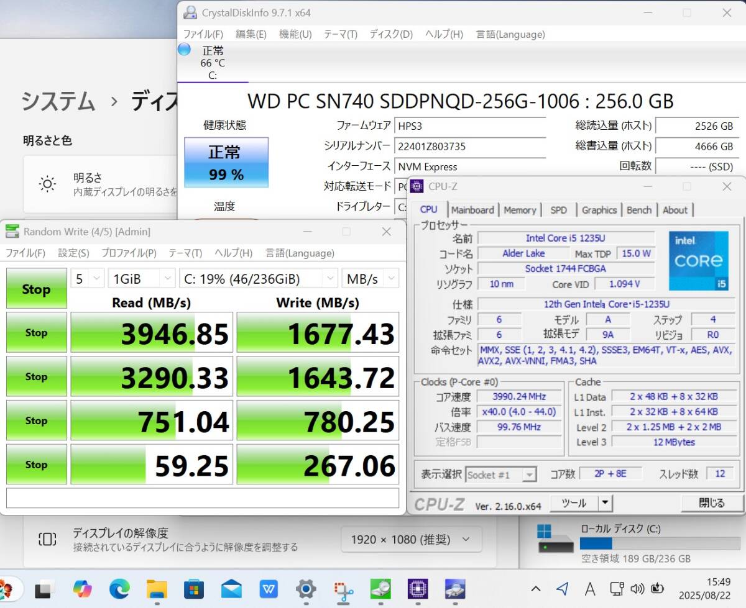
Task: Show hidden system tray icons
Action: [535, 589]
